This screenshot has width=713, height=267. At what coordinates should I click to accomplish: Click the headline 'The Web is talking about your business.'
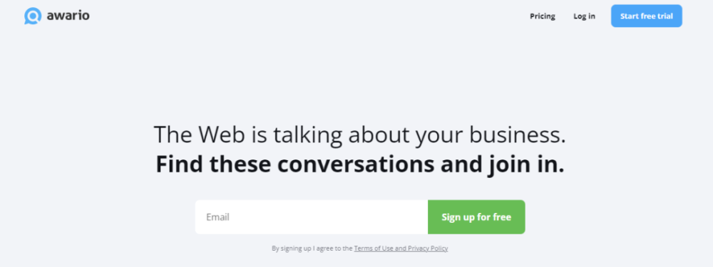coord(359,135)
